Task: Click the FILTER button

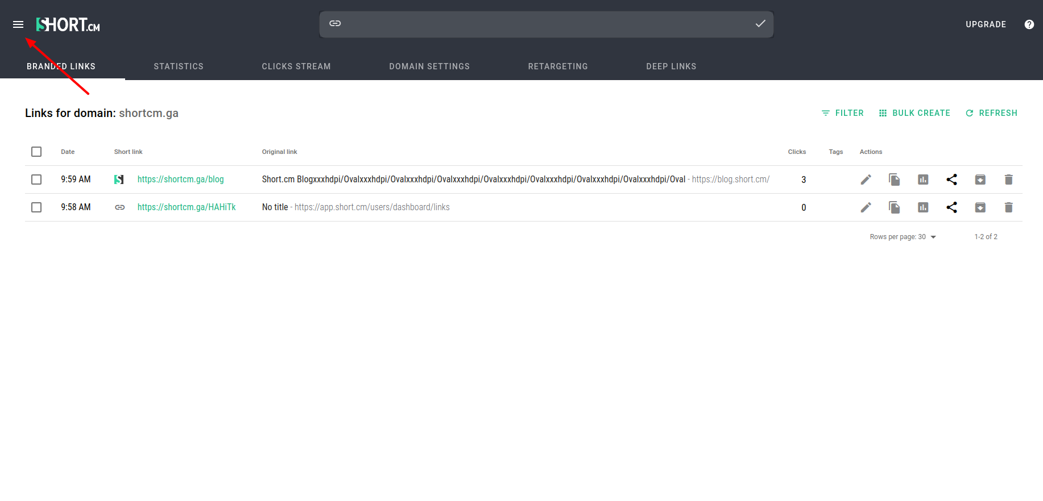Action: [x=843, y=113]
